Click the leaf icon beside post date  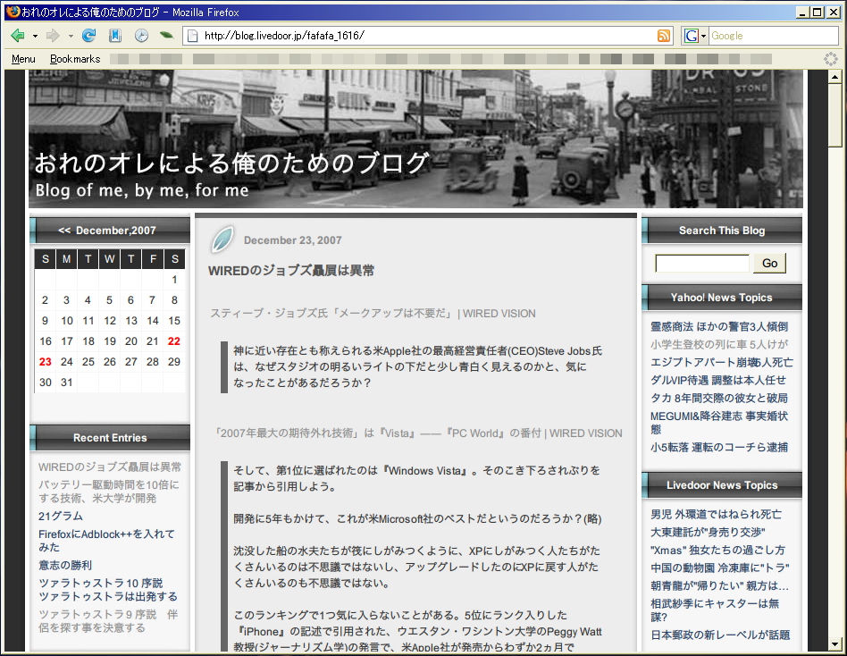pos(222,240)
